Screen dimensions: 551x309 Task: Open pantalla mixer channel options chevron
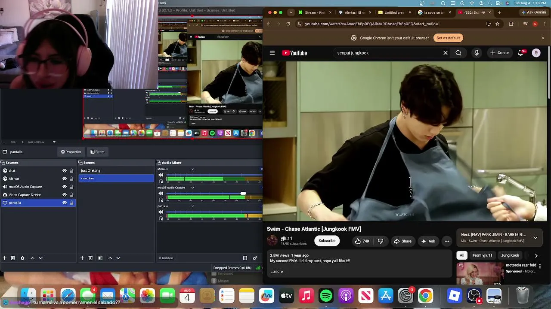[x=192, y=206]
